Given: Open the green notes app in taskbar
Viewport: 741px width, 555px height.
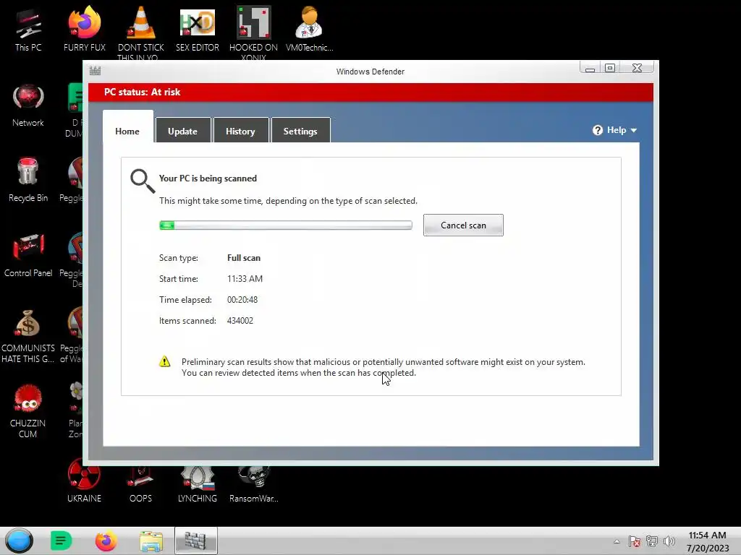Looking at the screenshot, I should point(61,541).
